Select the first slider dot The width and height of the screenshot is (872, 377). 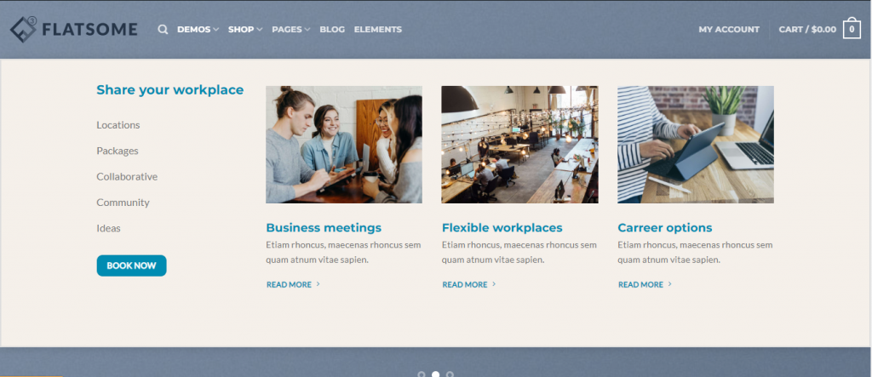pyautogui.click(x=421, y=374)
